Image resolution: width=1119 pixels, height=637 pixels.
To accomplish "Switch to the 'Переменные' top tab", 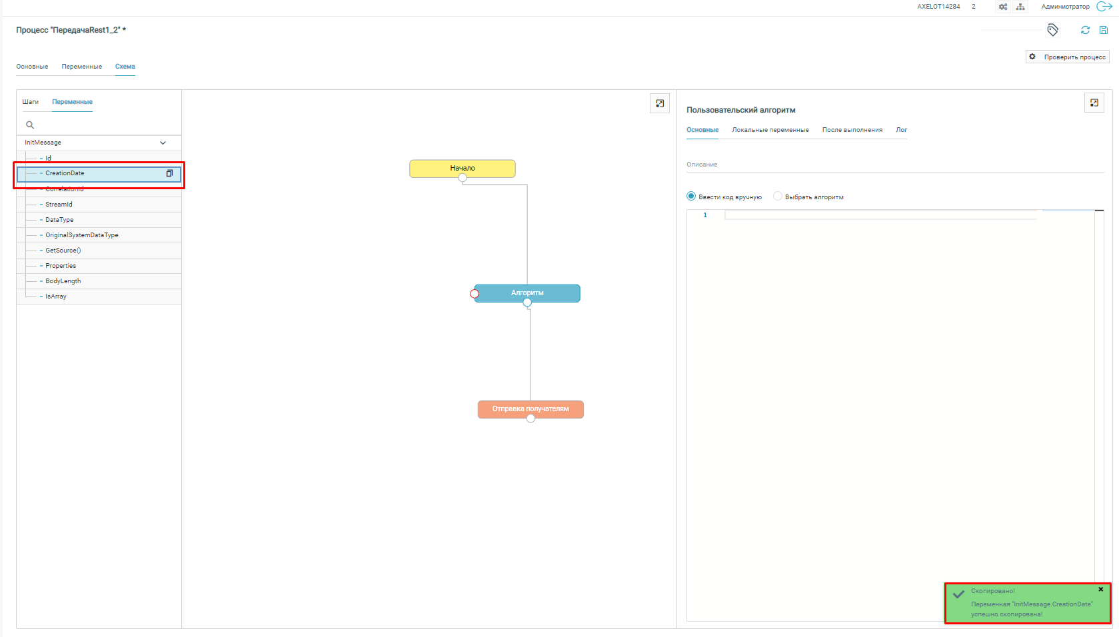I will [82, 67].
